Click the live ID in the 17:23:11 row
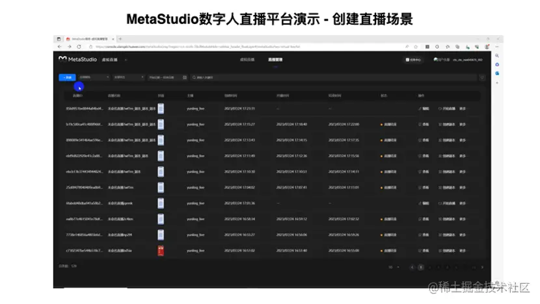This screenshot has height=304, width=540. 85,108
